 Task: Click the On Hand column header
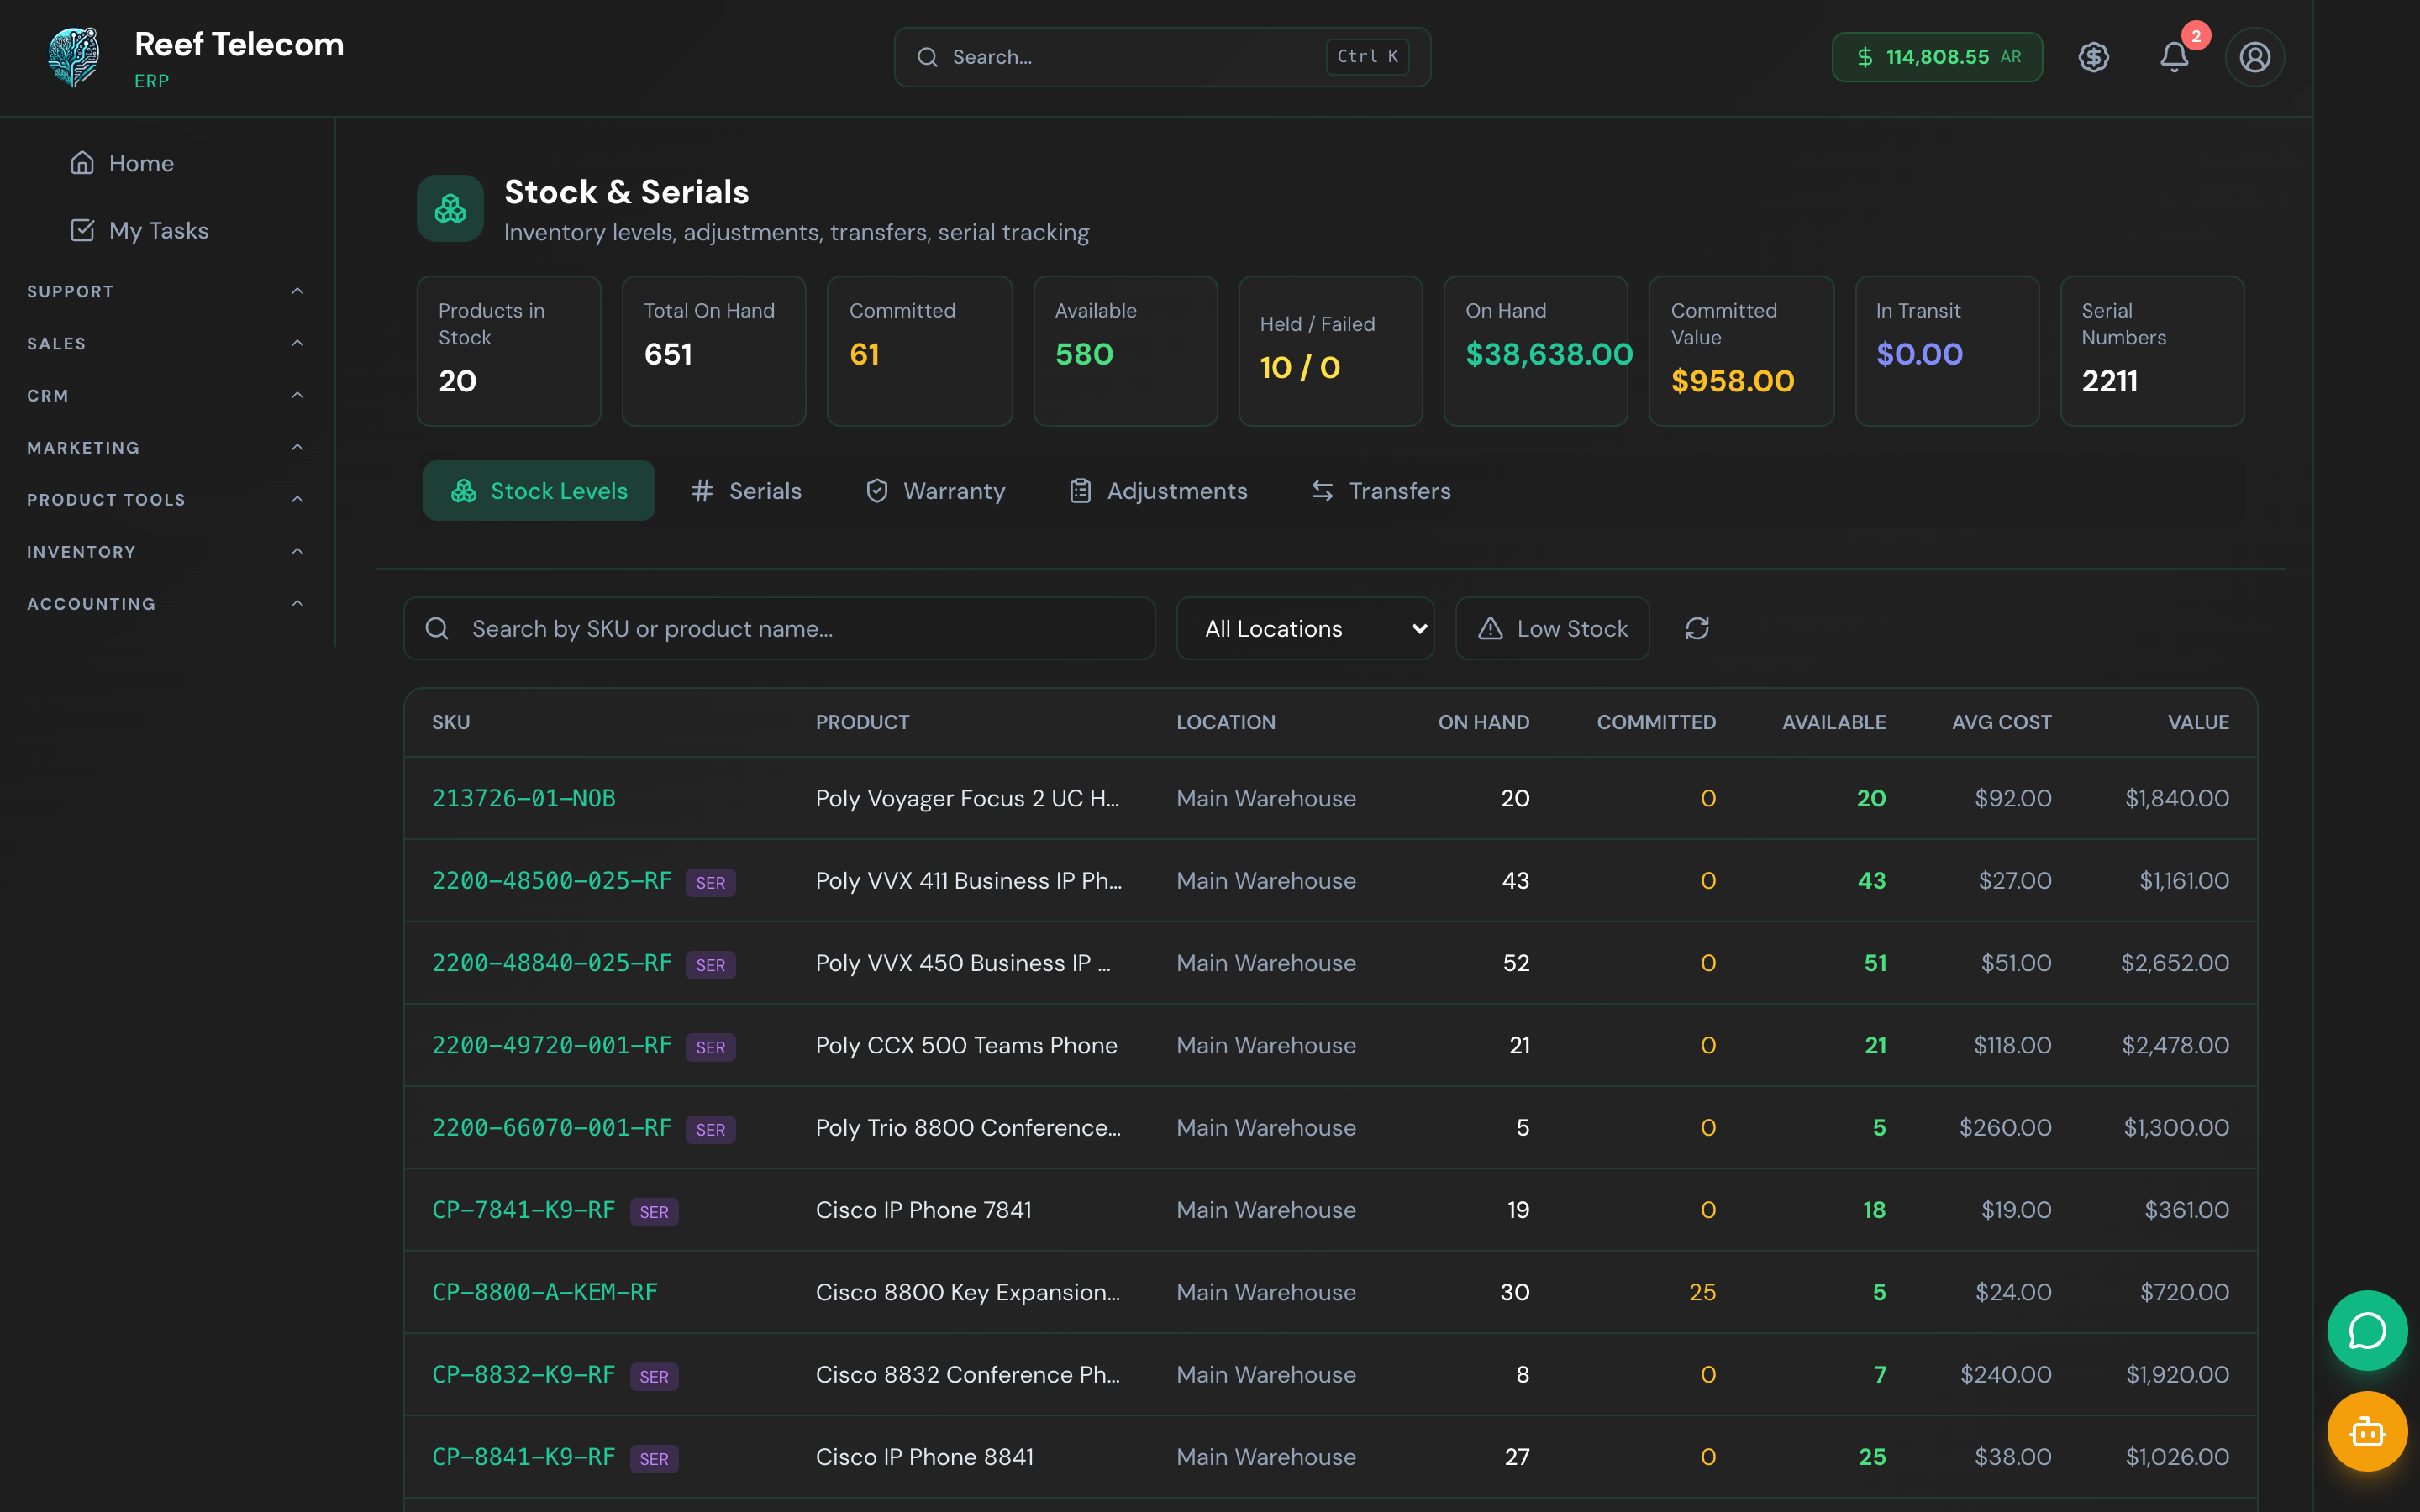[x=1483, y=722]
